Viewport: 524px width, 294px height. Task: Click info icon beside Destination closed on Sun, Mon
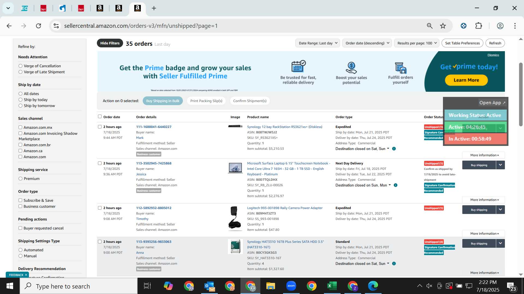click(395, 185)
